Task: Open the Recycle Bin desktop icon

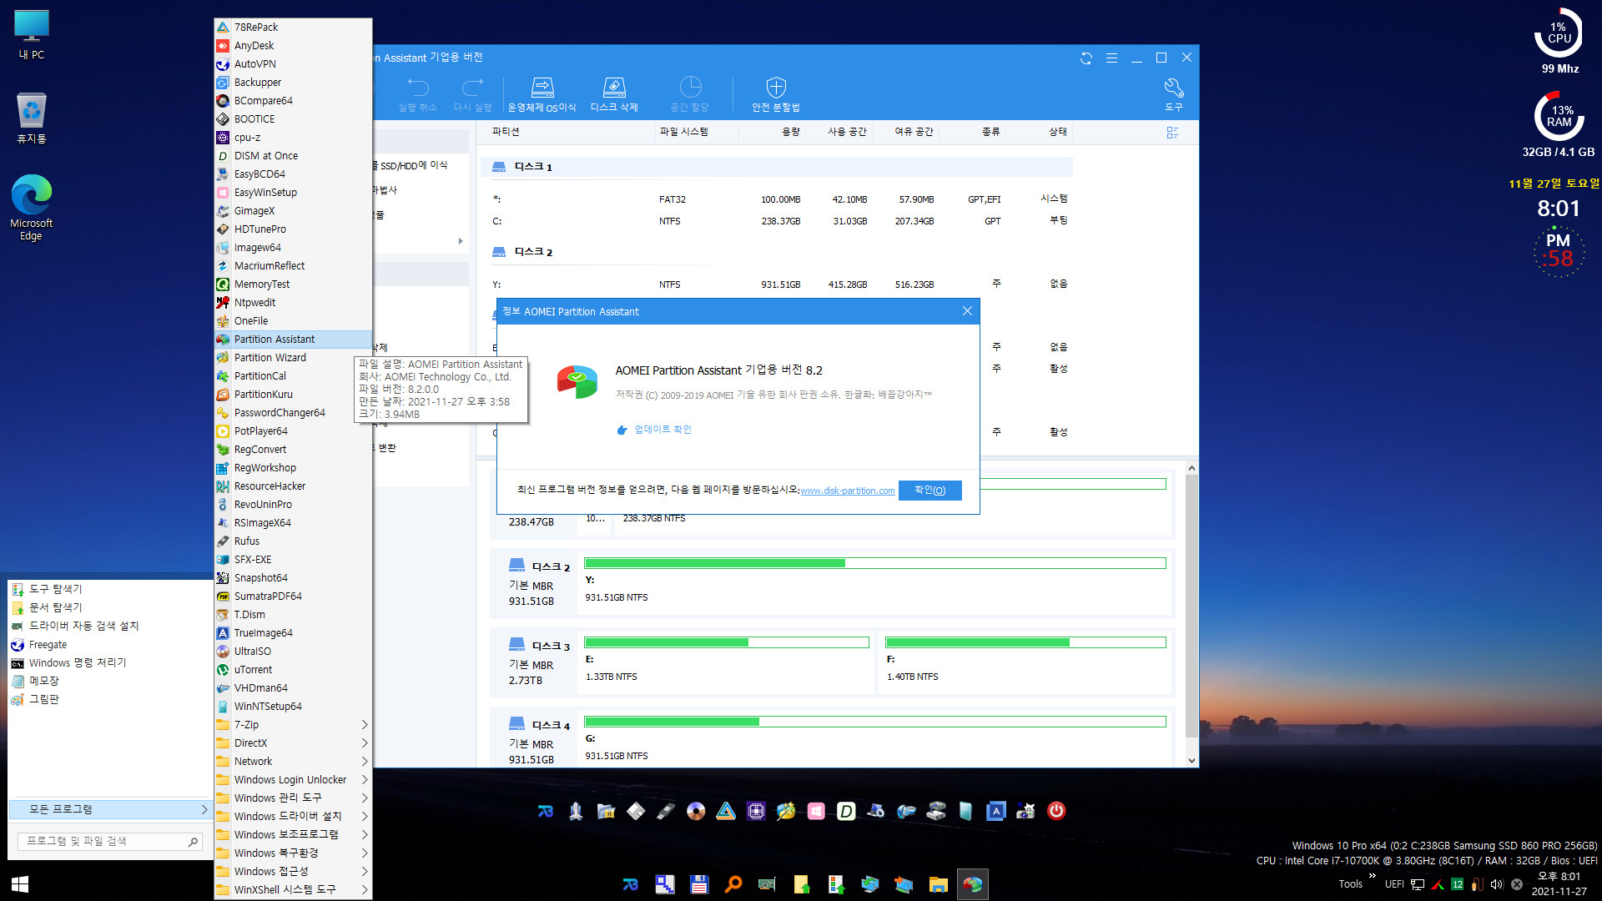Action: (x=32, y=118)
